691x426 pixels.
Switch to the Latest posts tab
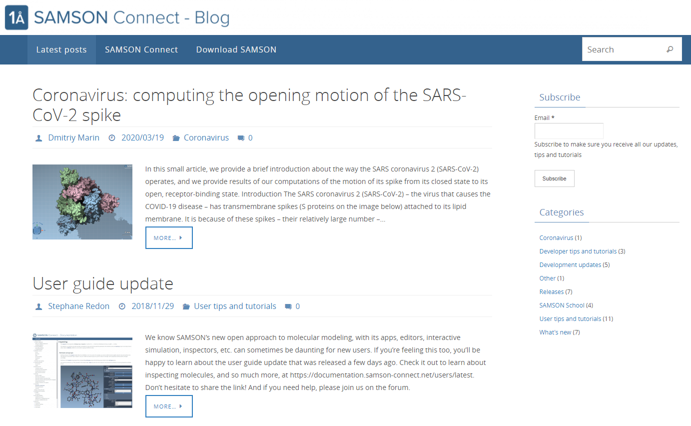pos(61,49)
